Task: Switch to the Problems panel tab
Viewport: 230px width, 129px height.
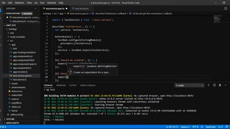Action: click(x=61, y=85)
